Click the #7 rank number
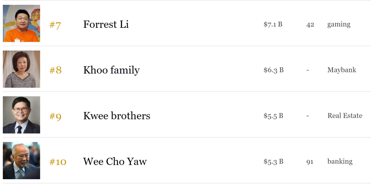The image size is (371, 184). [55, 25]
